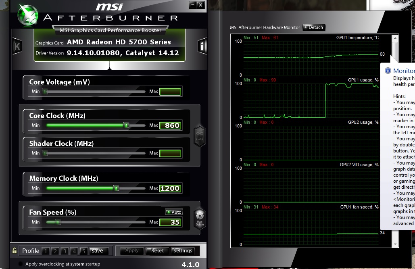Screen dimensions: 415x269
Task: Select profile slot 5
Action: [x=83, y=251]
